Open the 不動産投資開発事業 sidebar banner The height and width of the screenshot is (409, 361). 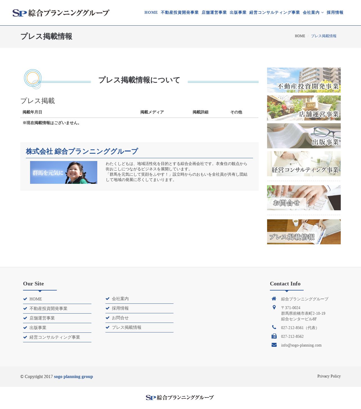pyautogui.click(x=304, y=80)
